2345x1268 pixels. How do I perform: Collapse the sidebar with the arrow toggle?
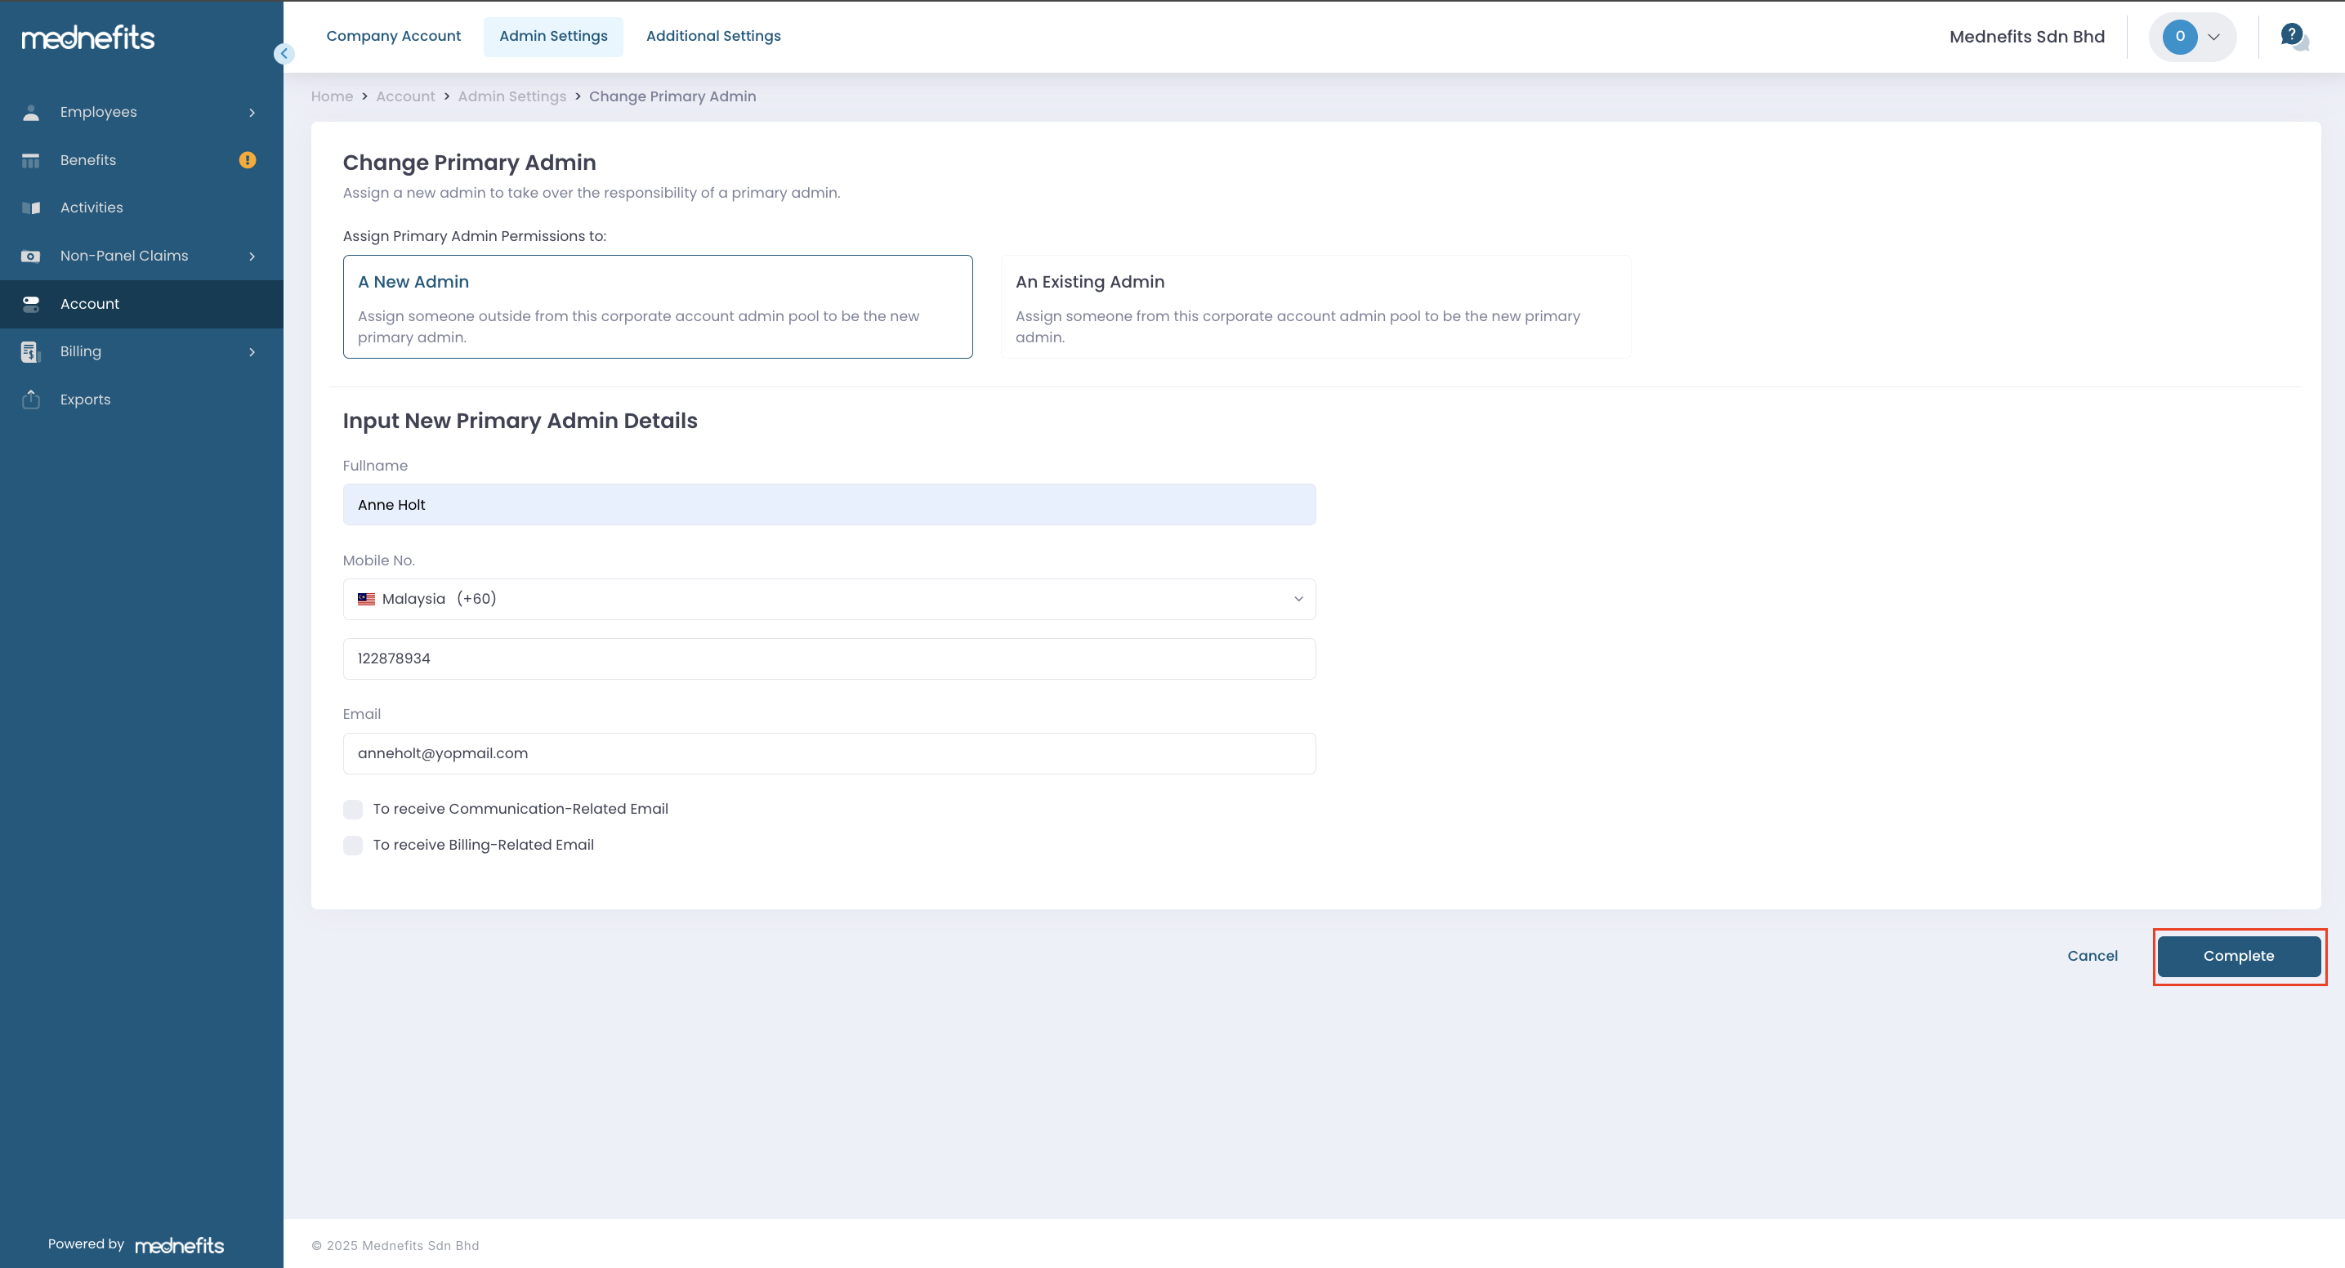(x=284, y=54)
